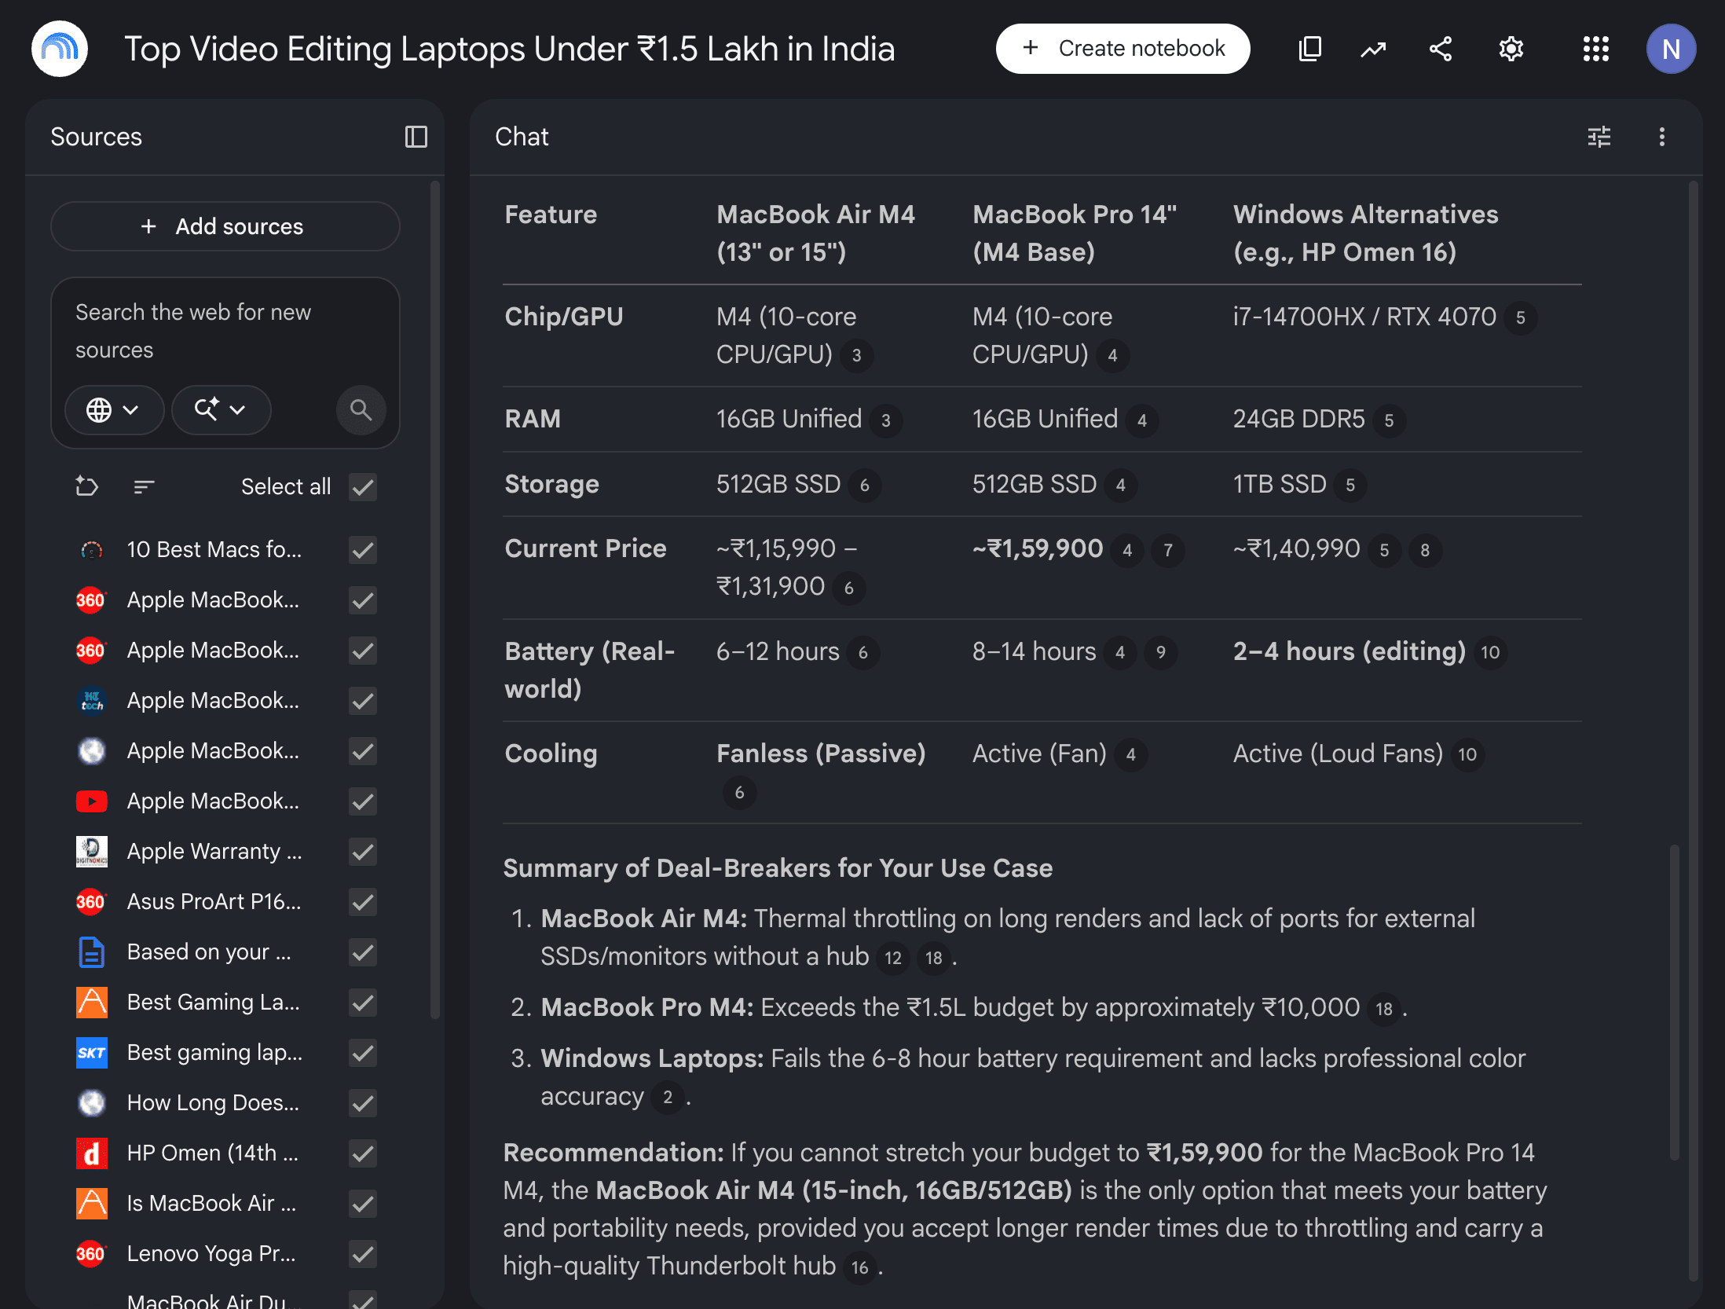Image resolution: width=1725 pixels, height=1309 pixels.
Task: Click 'Windows Alternatives' column header
Action: pyautogui.click(x=1365, y=233)
